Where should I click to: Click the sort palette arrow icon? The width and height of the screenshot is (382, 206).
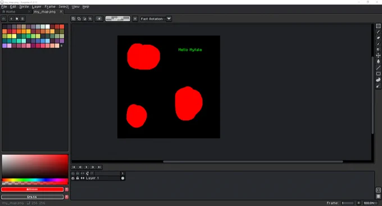(11, 18)
